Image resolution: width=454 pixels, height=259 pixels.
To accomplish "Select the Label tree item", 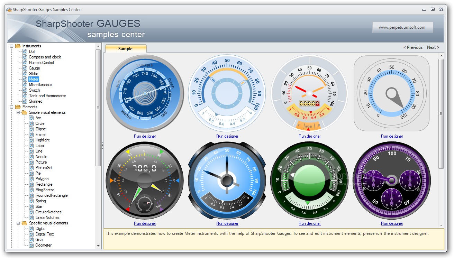I will pyautogui.click(x=40, y=146).
